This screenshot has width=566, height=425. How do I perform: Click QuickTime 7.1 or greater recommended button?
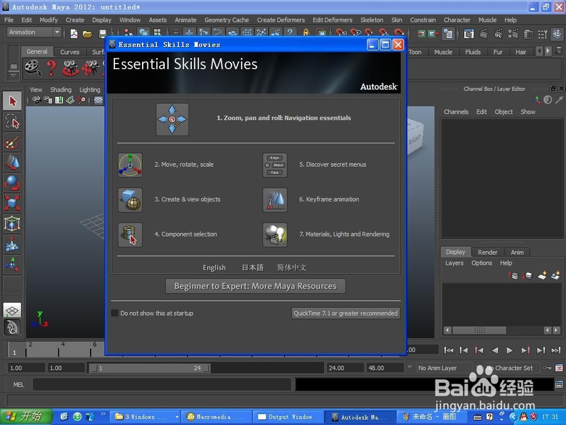pos(345,313)
